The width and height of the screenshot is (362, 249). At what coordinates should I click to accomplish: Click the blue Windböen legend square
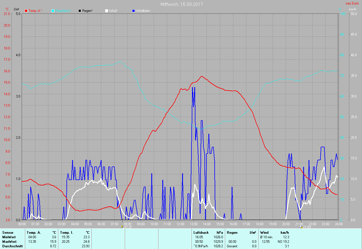pyautogui.click(x=133, y=11)
